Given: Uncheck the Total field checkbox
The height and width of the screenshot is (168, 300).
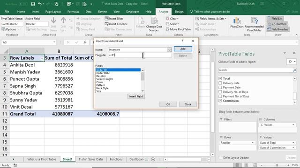Looking at the screenshot, I should [220, 78].
